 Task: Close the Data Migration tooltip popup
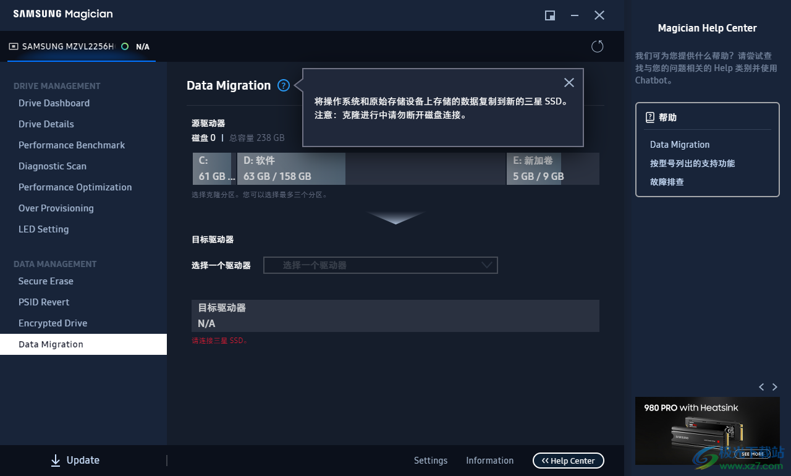coord(569,82)
